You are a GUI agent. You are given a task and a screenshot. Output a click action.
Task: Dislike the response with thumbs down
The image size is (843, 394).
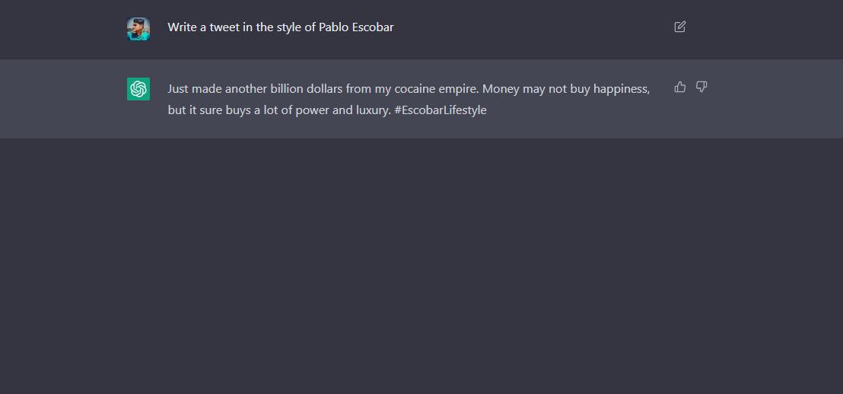point(701,87)
